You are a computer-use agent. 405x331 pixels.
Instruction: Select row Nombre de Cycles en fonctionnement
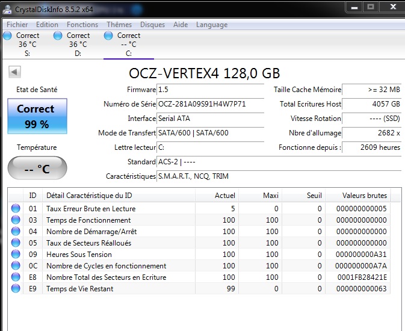click(199, 265)
